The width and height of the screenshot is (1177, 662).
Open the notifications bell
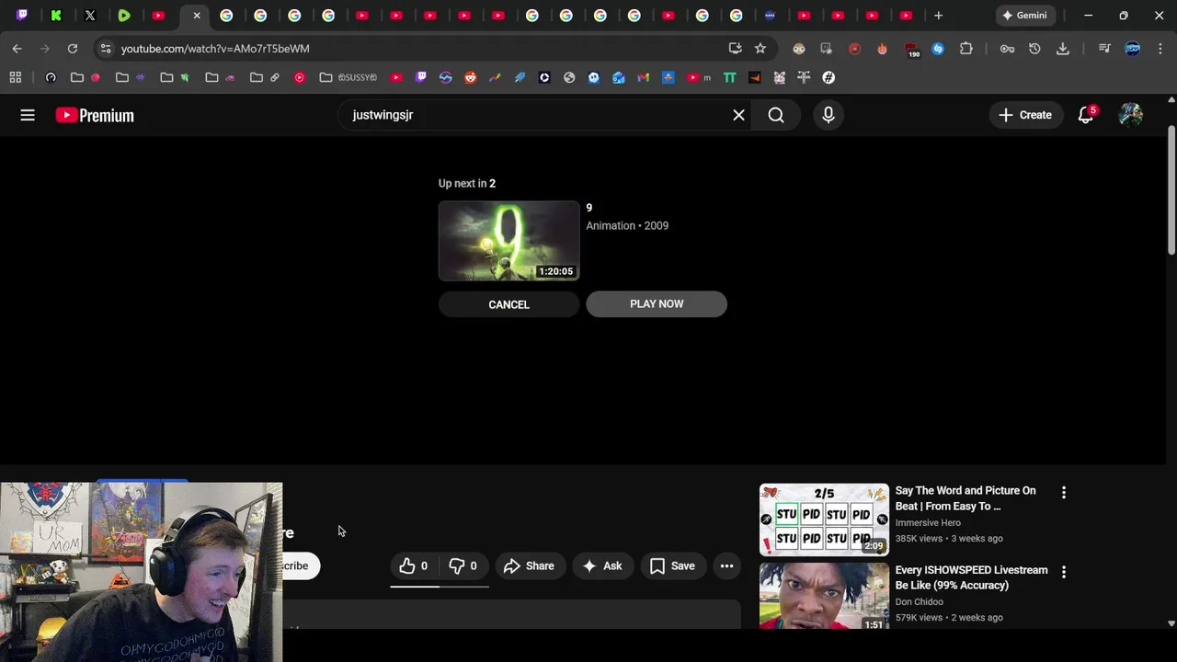click(1086, 115)
